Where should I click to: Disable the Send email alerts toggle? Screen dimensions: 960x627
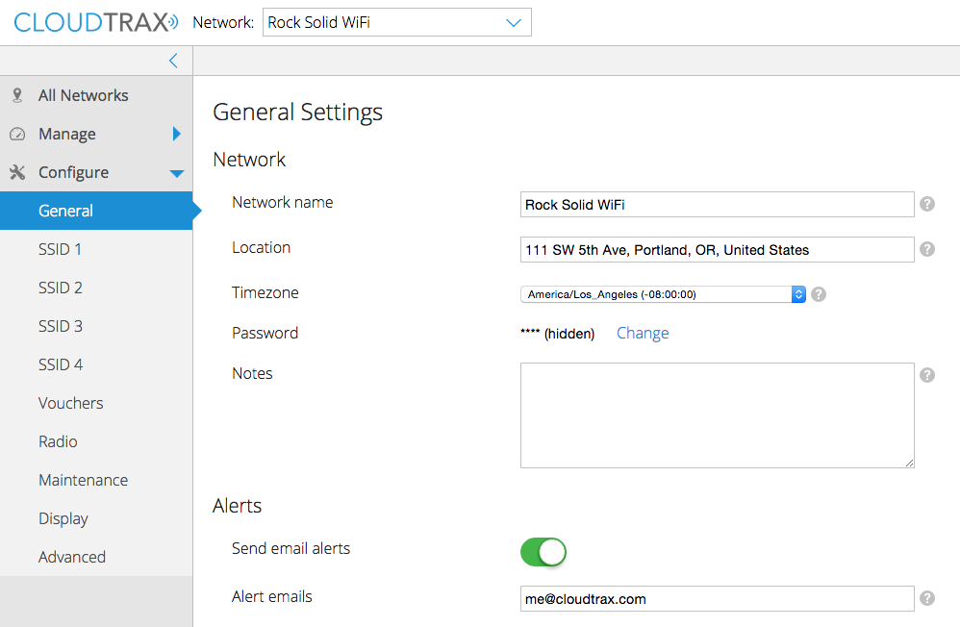(543, 551)
